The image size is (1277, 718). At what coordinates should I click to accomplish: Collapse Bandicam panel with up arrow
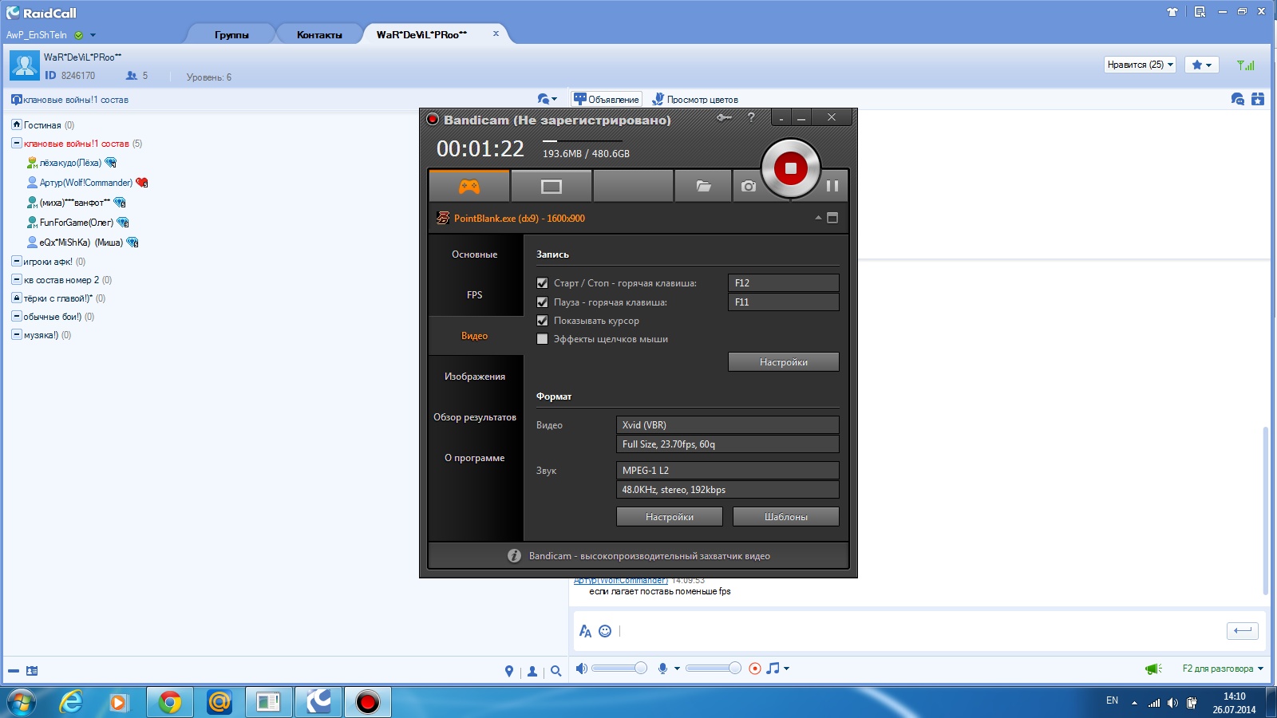point(818,218)
